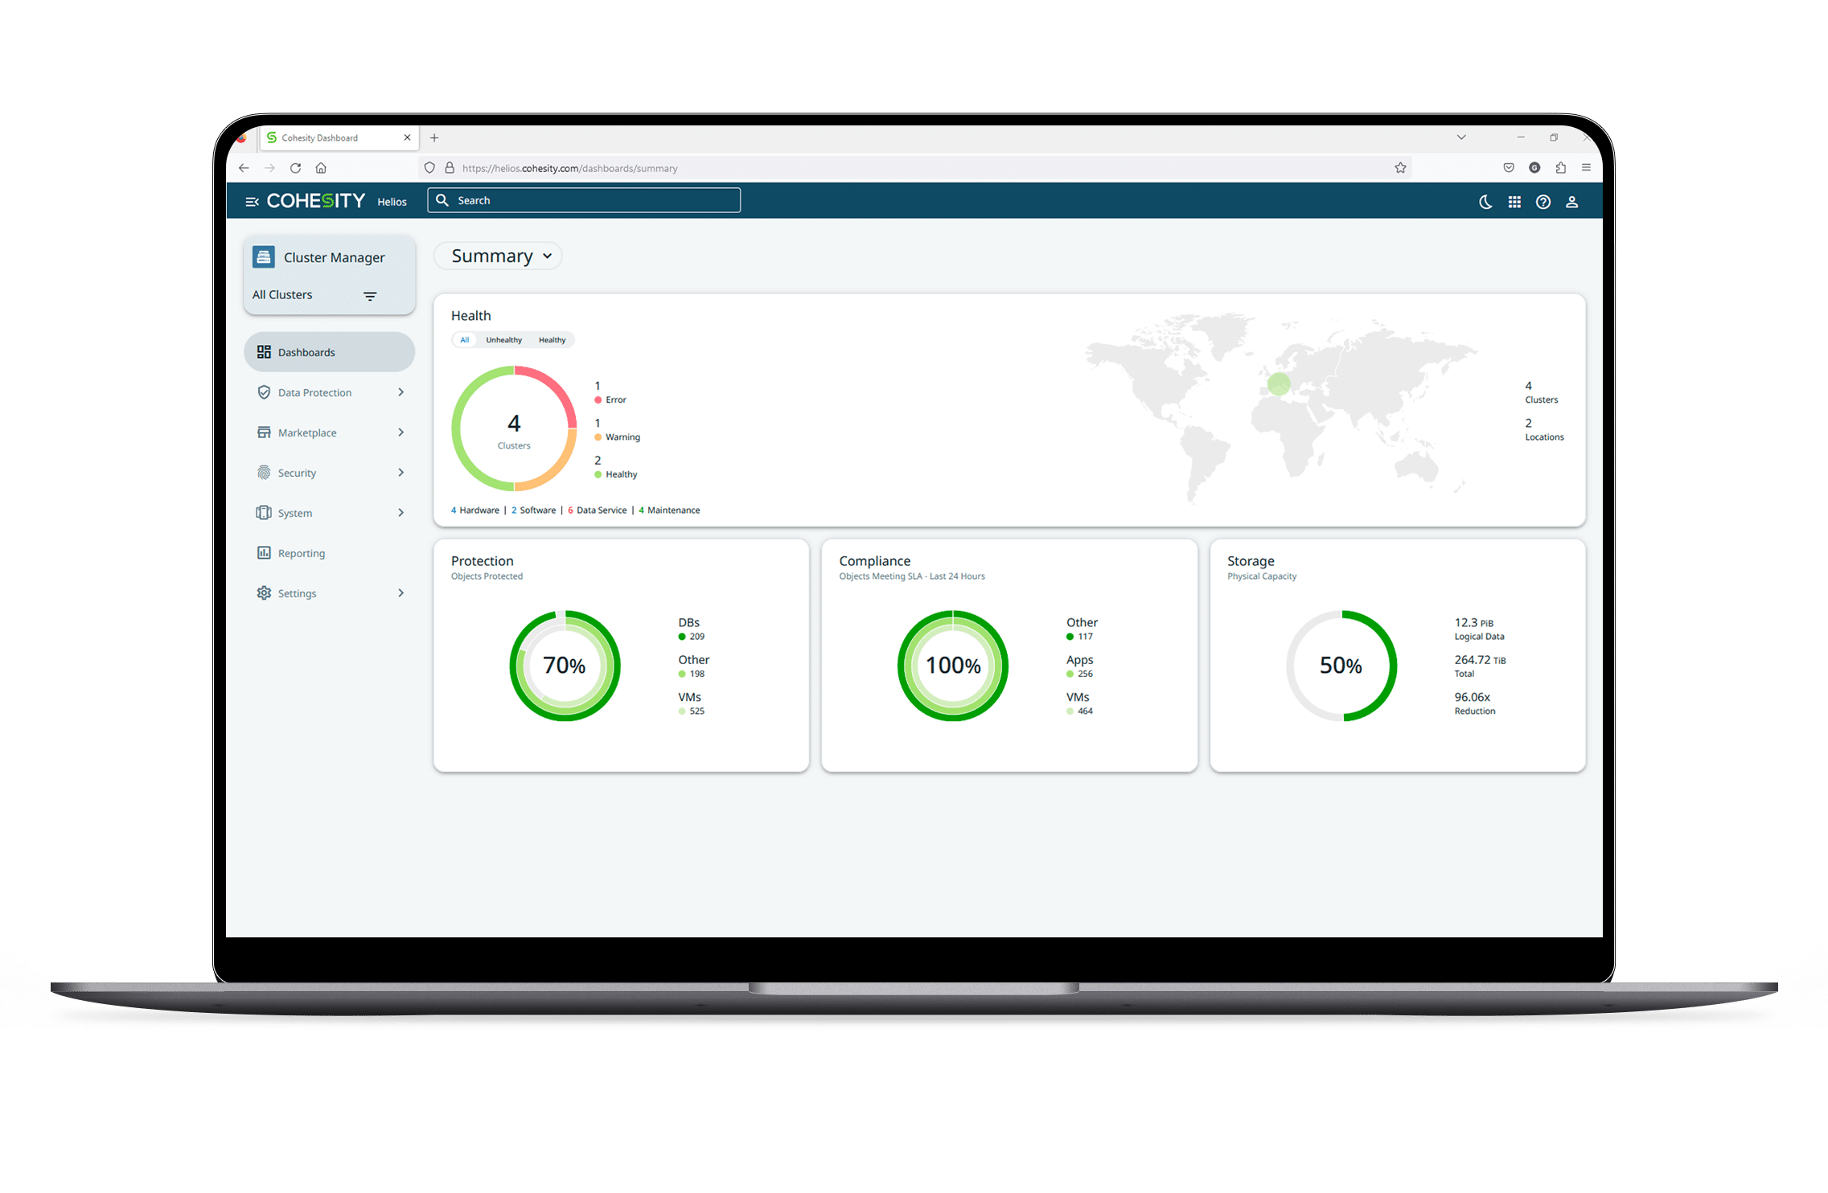The image size is (1828, 1193).
Task: Open the user account icon
Action: click(x=1571, y=202)
